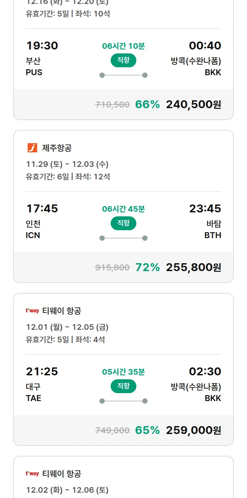
Task: Tap the 17:45 Incheon departure time
Action: click(x=42, y=208)
